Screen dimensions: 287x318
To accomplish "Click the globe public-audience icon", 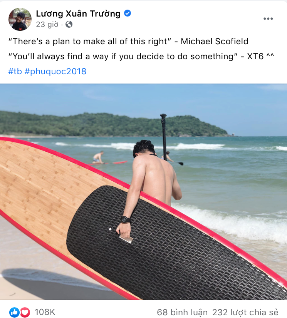I will (69, 24).
